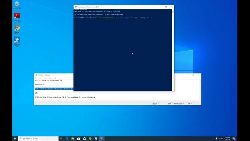Open the Windows Start menu

[15, 139]
